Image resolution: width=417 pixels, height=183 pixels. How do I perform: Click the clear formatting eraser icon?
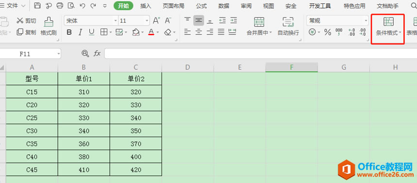click(167, 32)
